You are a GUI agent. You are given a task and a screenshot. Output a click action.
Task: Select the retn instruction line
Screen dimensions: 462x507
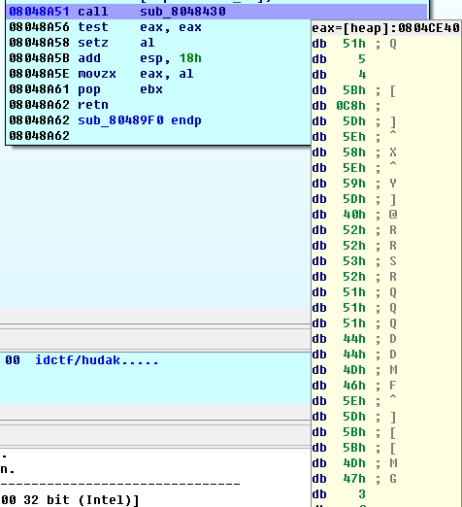pyautogui.click(x=58, y=105)
